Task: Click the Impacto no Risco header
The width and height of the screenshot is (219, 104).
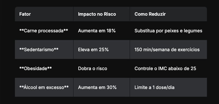Action: point(101,14)
